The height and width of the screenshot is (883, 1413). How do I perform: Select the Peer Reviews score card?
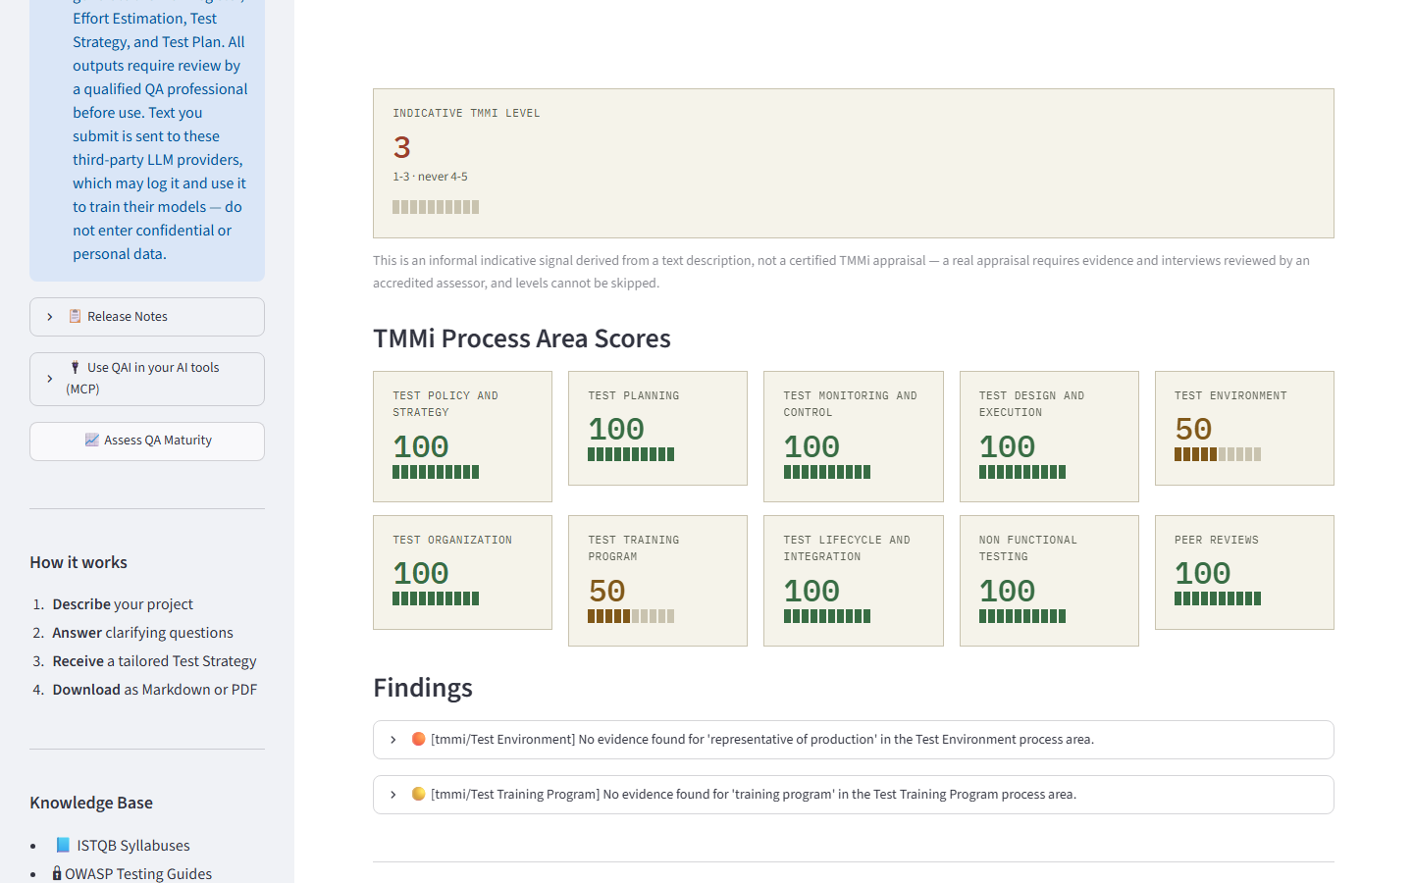(x=1244, y=572)
